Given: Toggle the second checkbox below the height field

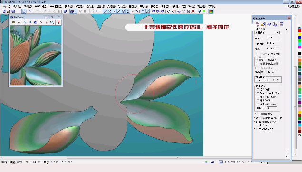Looking at the screenshot, I should tap(269, 54).
